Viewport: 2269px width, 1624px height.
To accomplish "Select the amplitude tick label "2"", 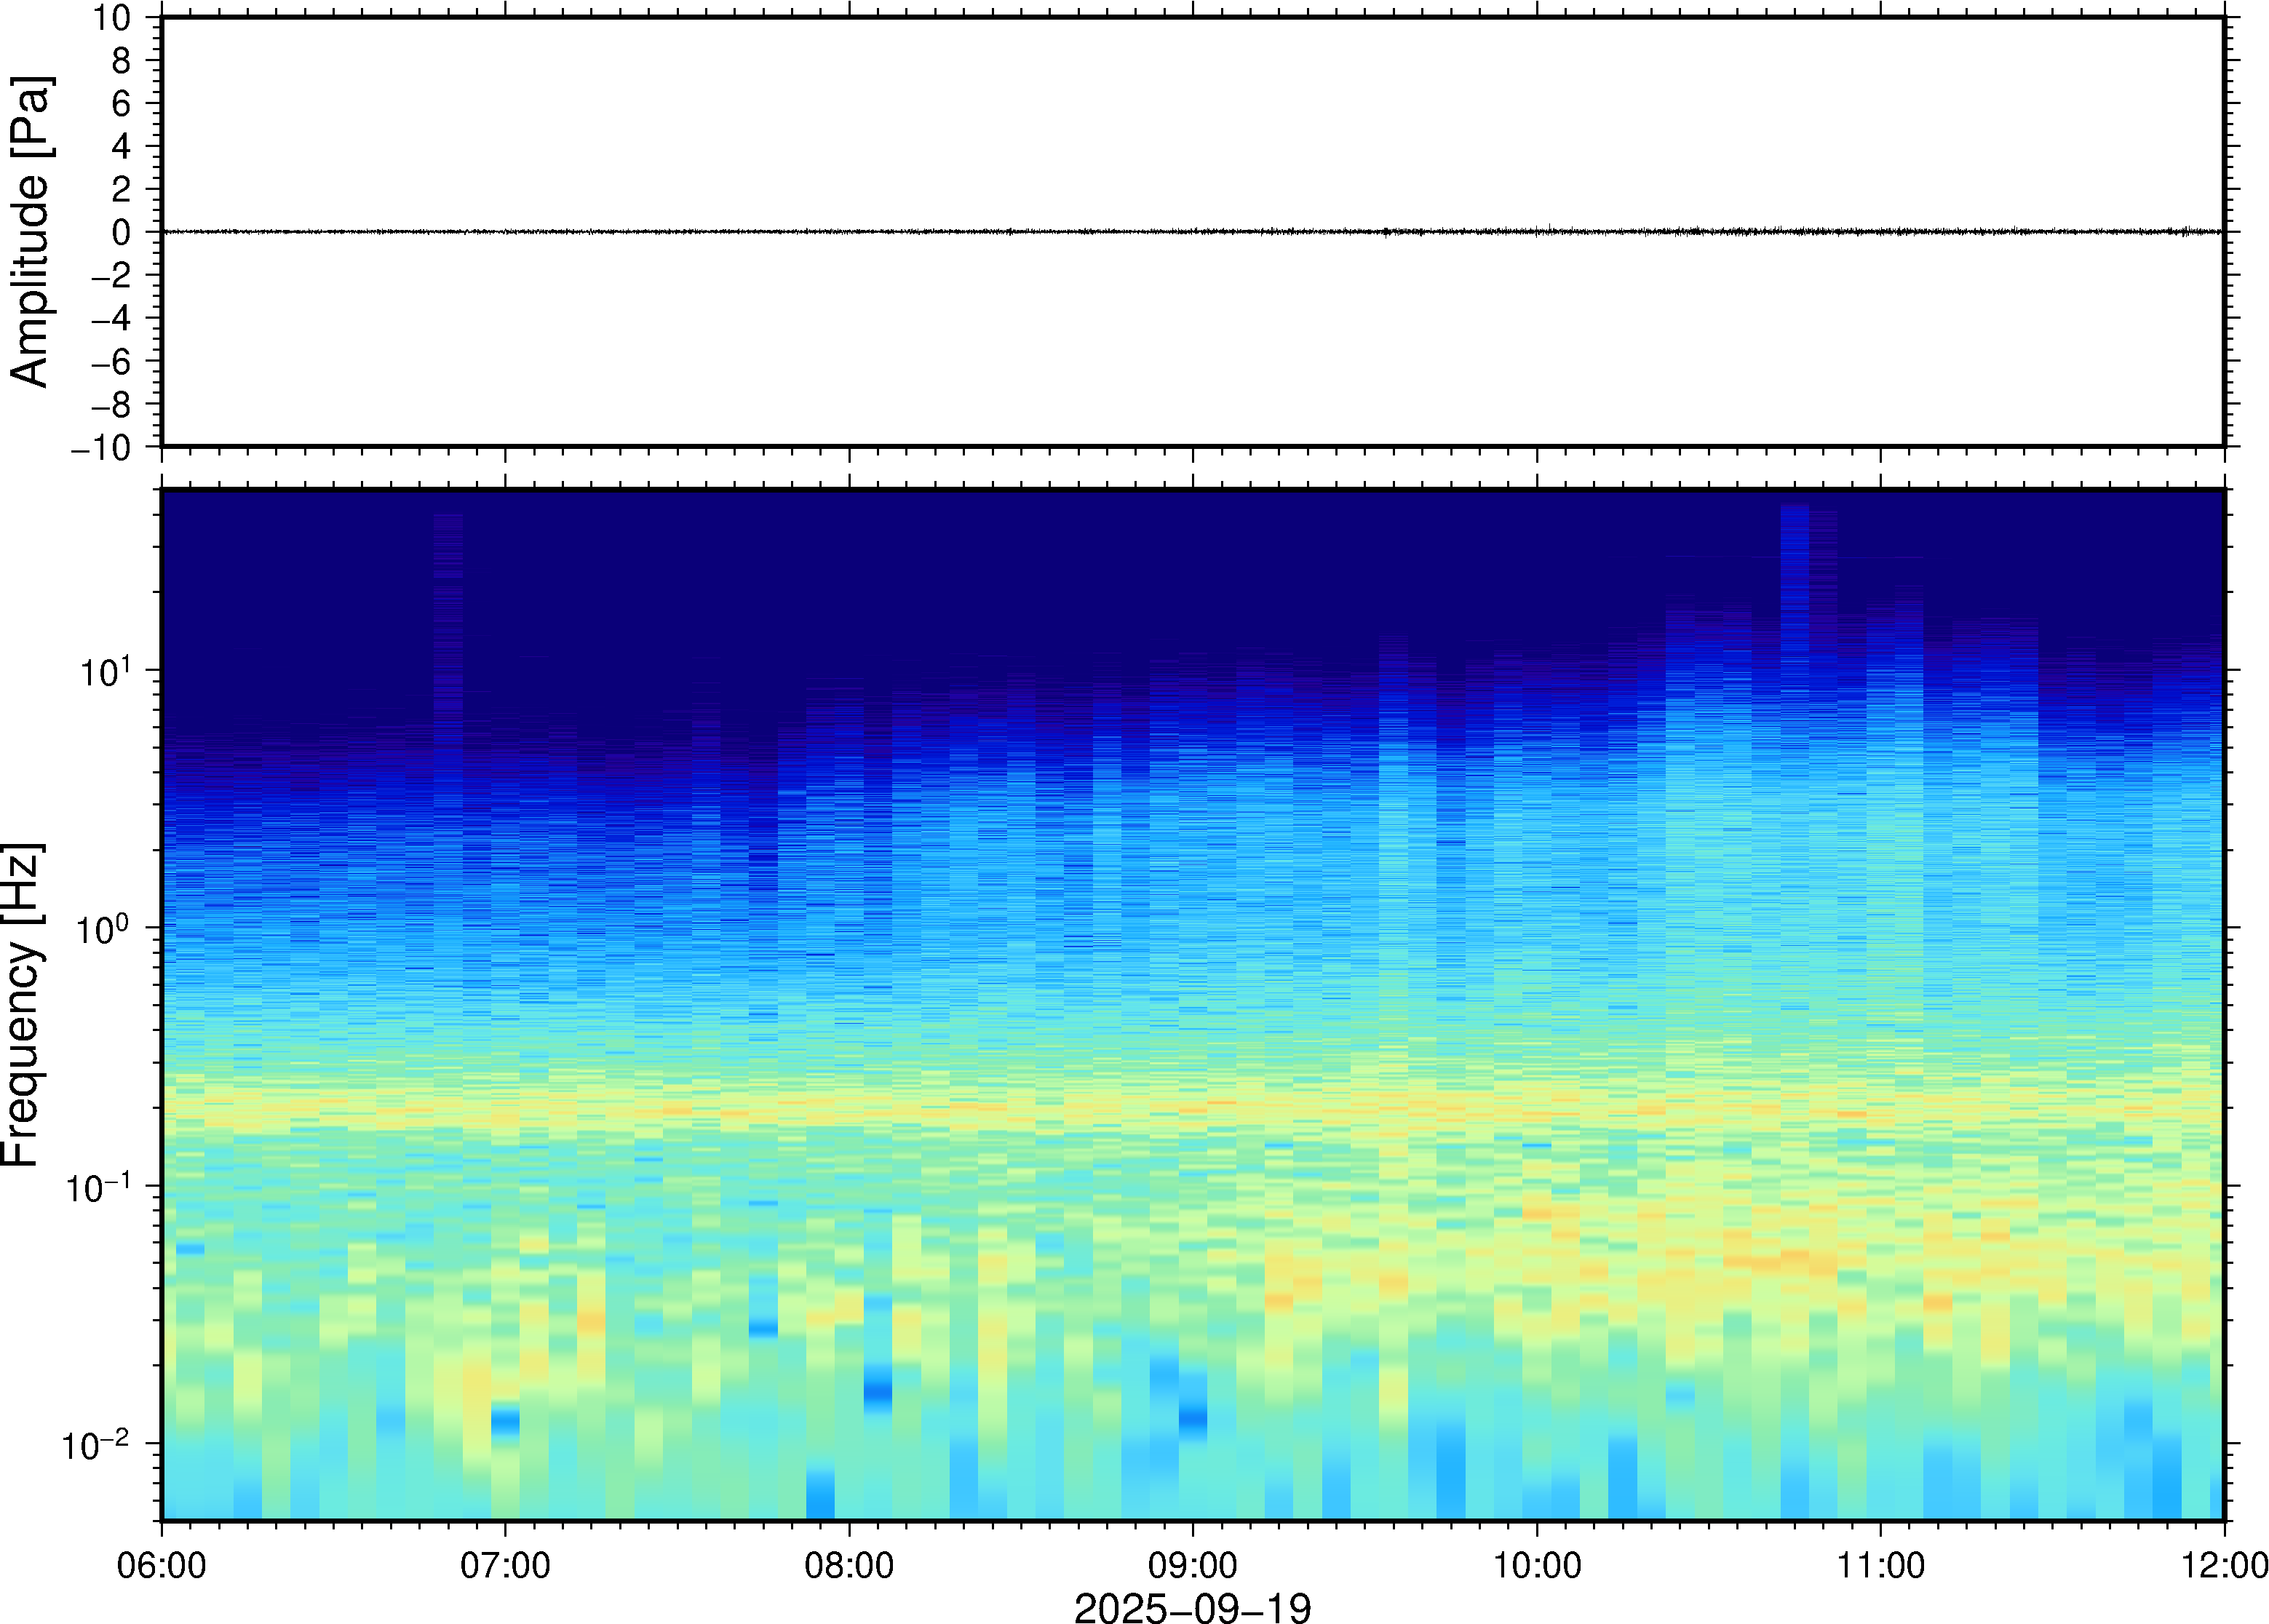I will (121, 189).
